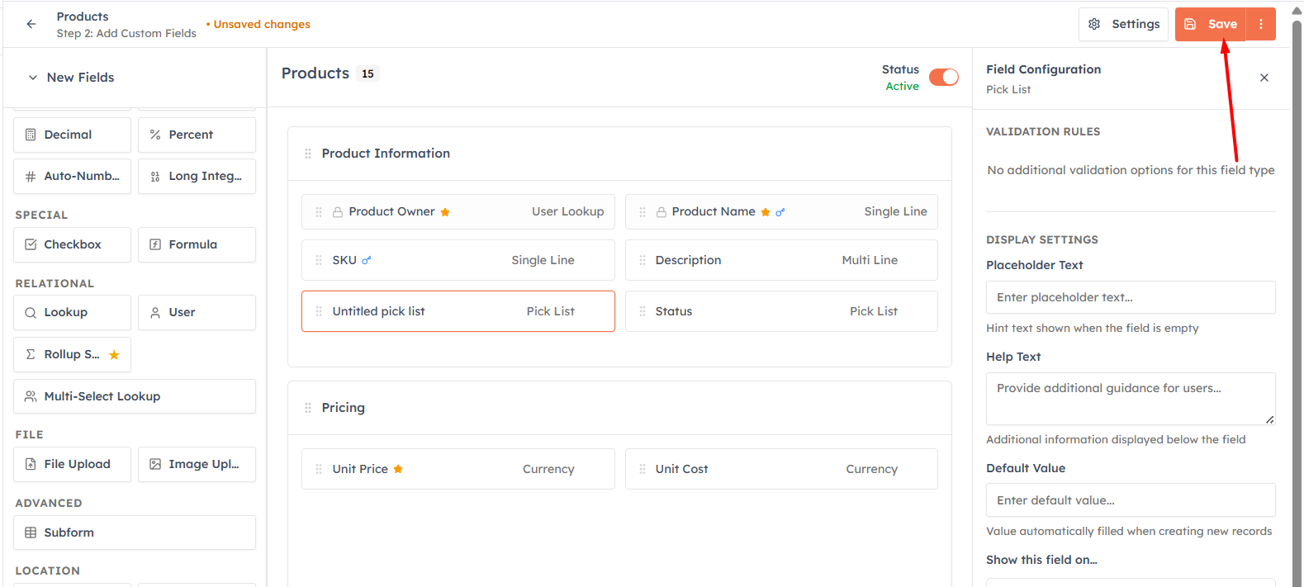Select the Status pick list field

point(781,311)
